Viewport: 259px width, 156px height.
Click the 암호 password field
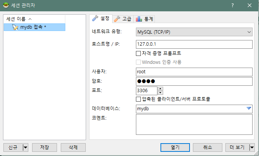[194, 81]
